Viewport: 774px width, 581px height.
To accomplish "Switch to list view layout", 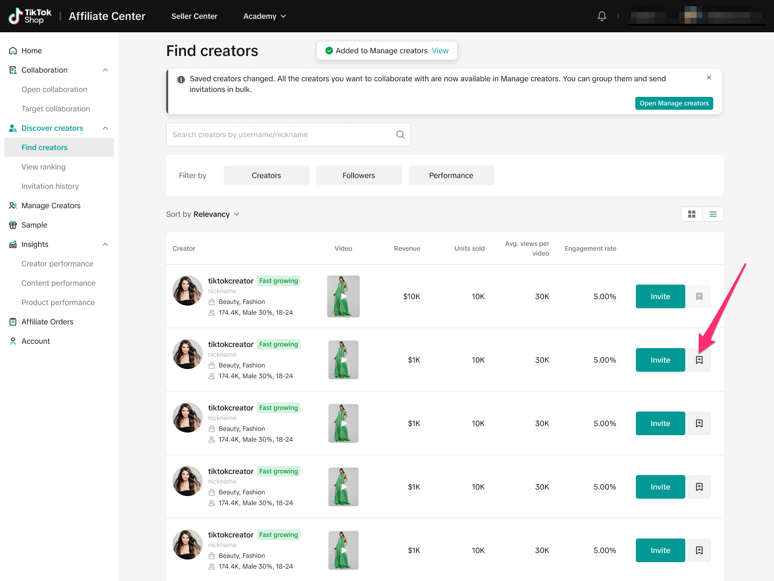I will point(713,214).
